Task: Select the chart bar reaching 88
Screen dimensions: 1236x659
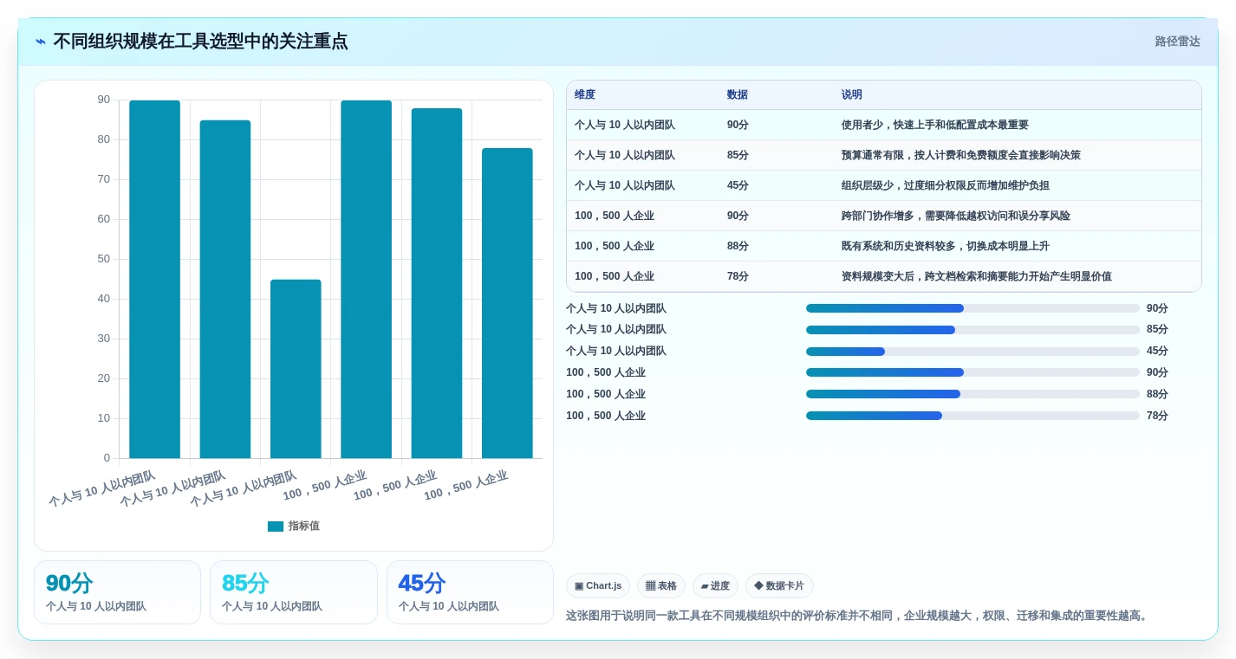Action: (437, 283)
